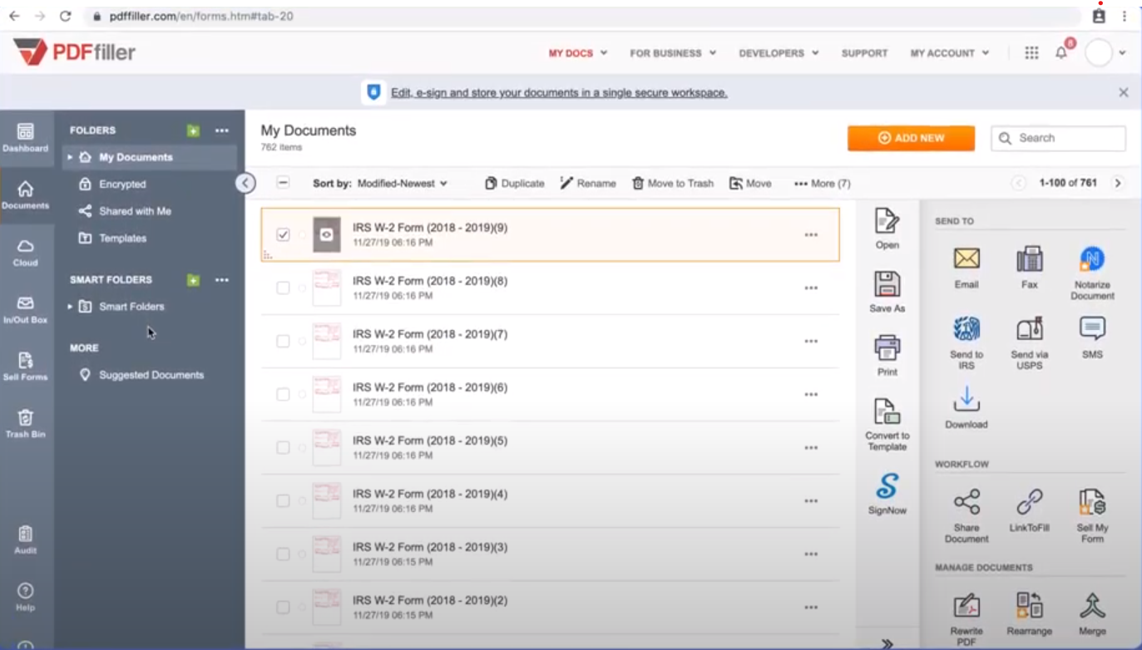Open the Cloud section
Image resolution: width=1142 pixels, height=650 pixels.
pyautogui.click(x=25, y=252)
